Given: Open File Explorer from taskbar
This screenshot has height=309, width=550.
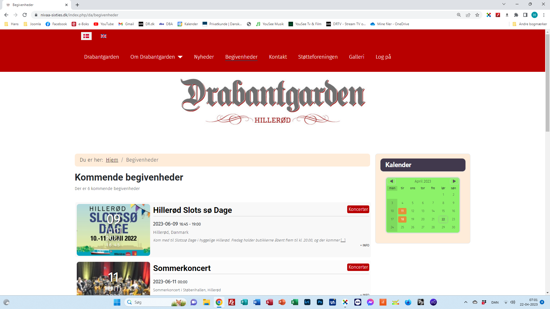Looking at the screenshot, I should (x=207, y=302).
